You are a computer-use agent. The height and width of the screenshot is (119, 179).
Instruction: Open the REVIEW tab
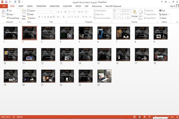[78, 6]
